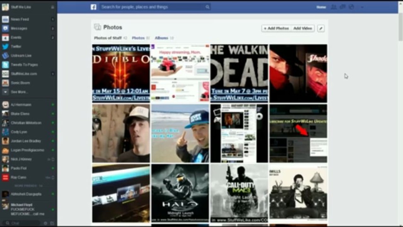This screenshot has height=227, width=403.
Task: Open the Happy streaming, Mom photo
Action: click(x=180, y=73)
